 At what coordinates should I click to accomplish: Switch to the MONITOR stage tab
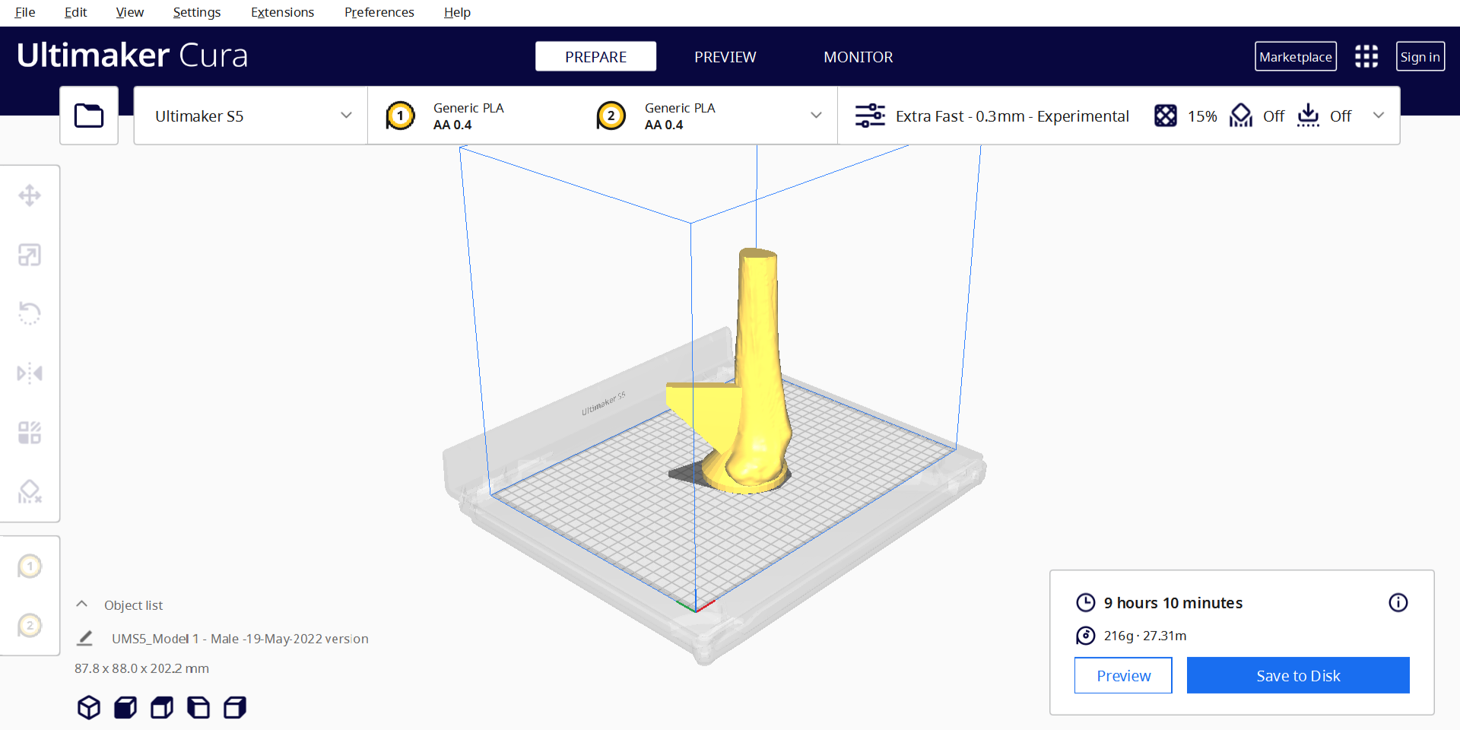(858, 57)
